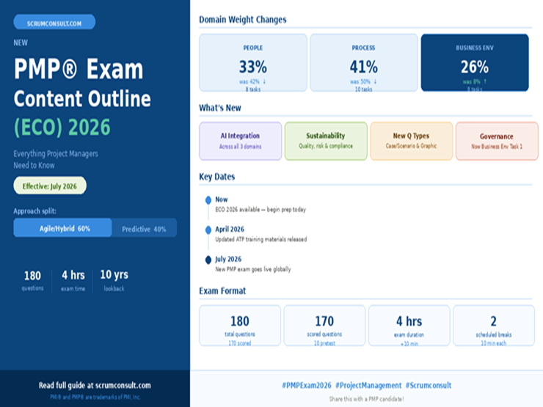Screen dimensions: 543x407
Task: Click the Effective: July 2026 badge
Action: pos(50,186)
